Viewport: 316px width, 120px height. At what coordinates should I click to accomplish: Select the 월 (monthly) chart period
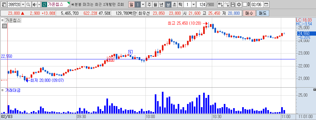pyautogui.click(x=155, y=4)
